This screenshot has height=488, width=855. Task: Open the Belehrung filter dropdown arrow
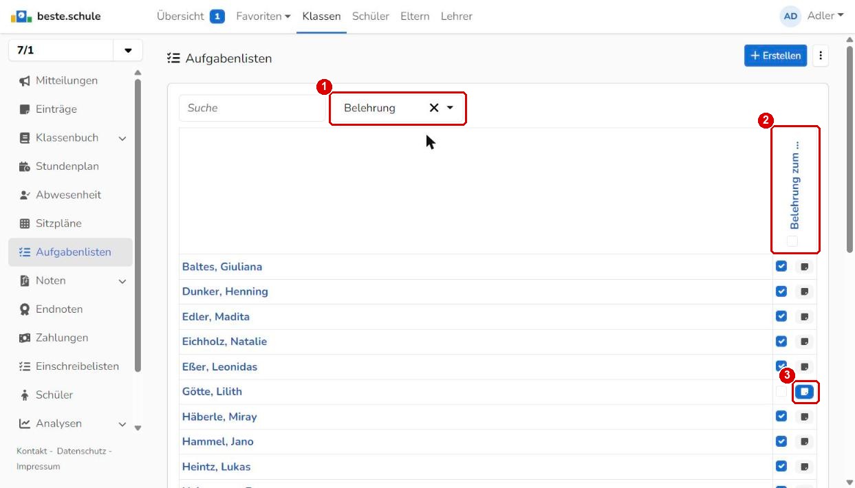[x=451, y=108]
